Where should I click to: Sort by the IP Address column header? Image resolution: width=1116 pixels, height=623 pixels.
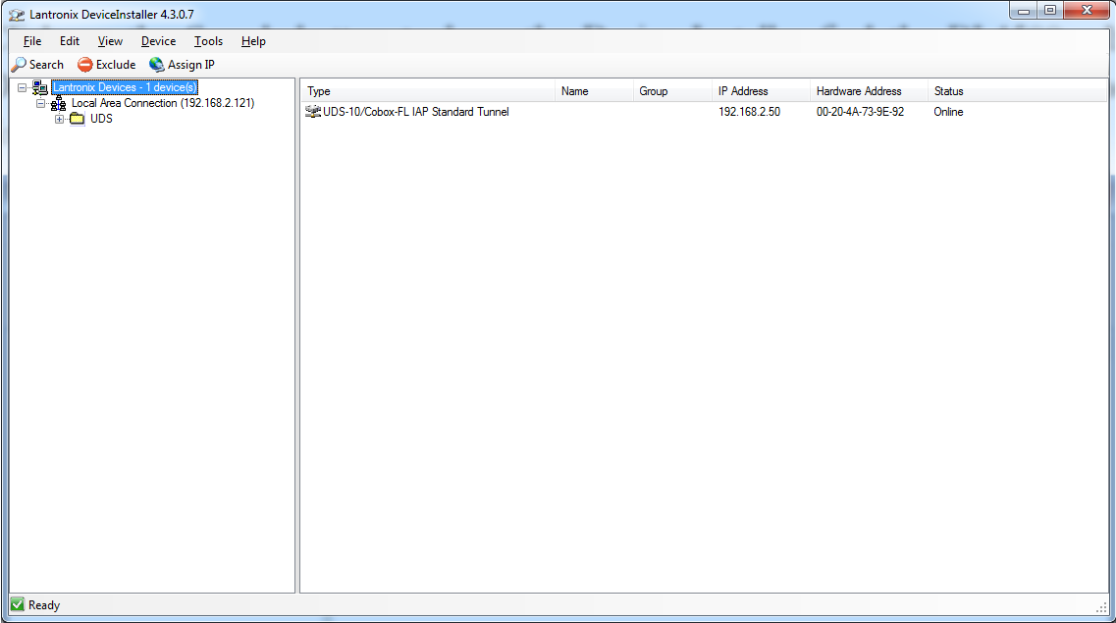761,91
